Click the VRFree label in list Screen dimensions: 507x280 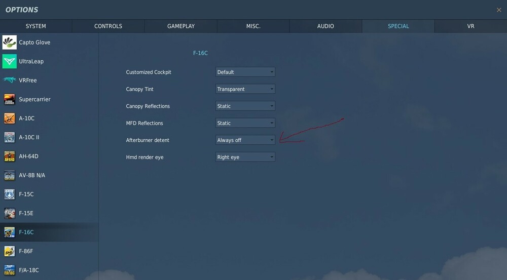(28, 80)
